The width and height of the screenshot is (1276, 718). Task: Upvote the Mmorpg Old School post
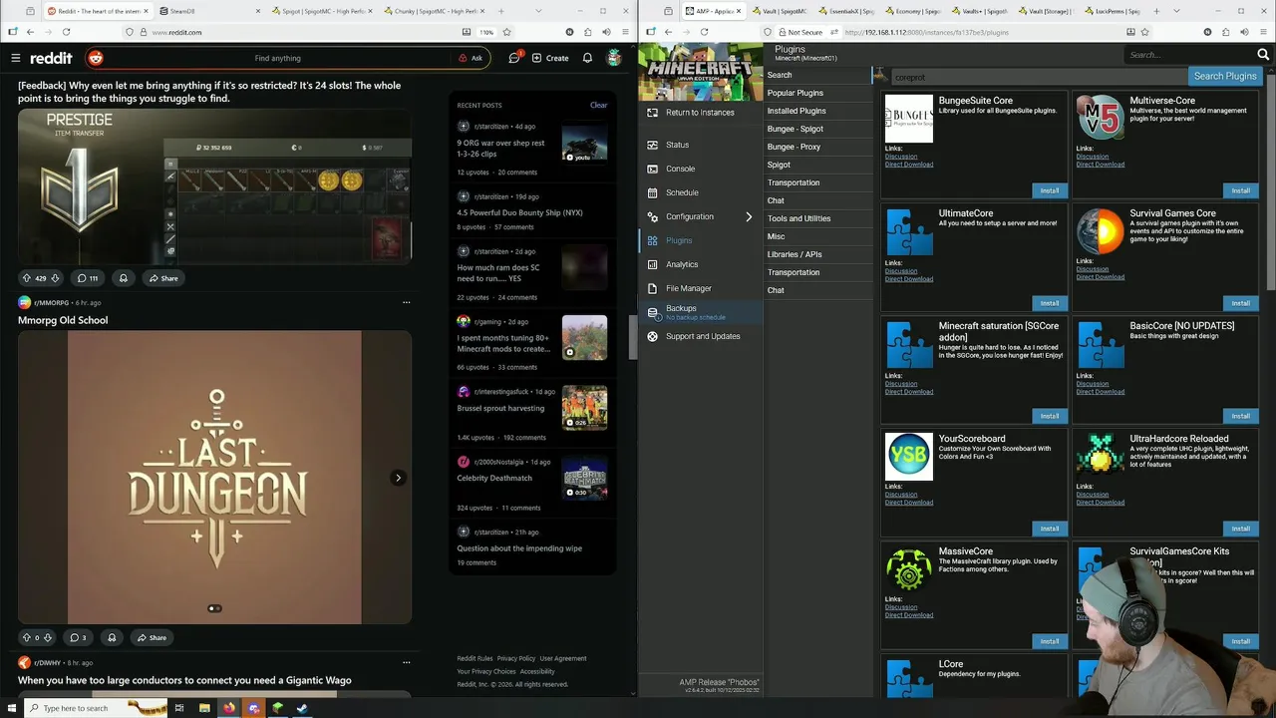click(x=27, y=637)
